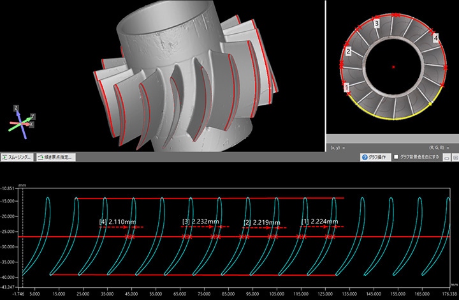Image resolution: width=459 pixels, height=300 pixels.
Task: Select marker label 2 on the ring view
Action: click(348, 52)
